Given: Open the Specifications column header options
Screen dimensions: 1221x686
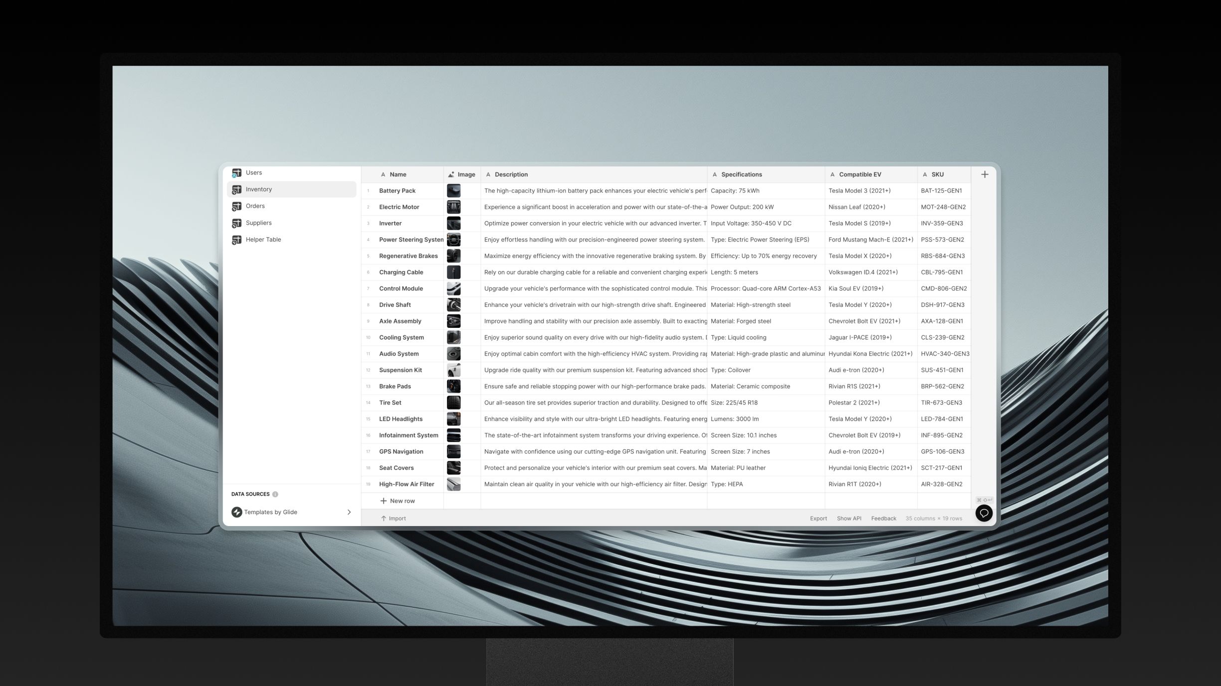Looking at the screenshot, I should pos(741,175).
